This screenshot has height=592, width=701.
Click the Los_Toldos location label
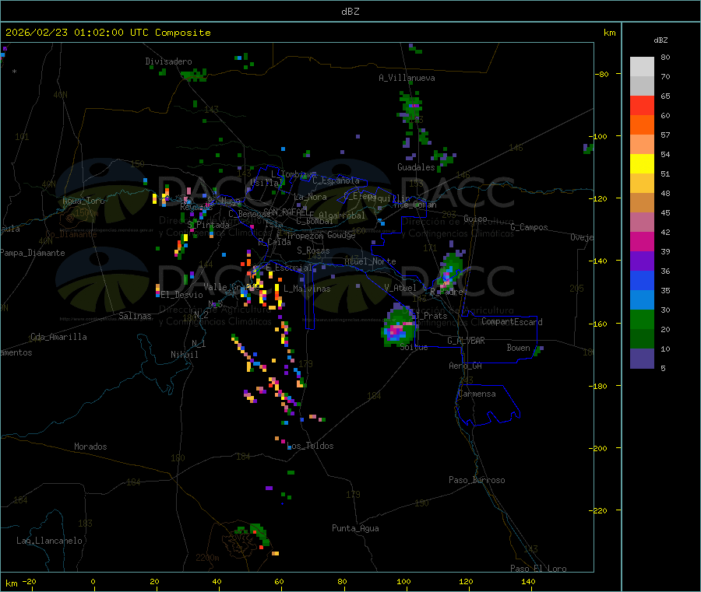click(310, 446)
